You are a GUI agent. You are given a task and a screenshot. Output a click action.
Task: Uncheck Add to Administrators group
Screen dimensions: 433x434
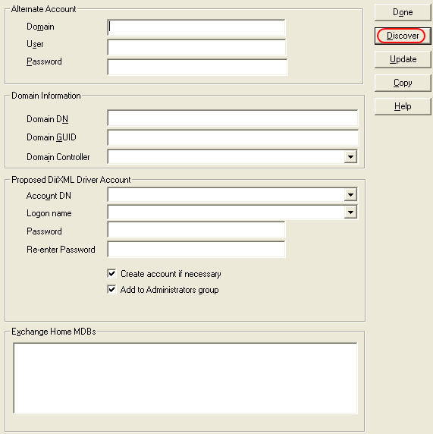[x=111, y=290]
